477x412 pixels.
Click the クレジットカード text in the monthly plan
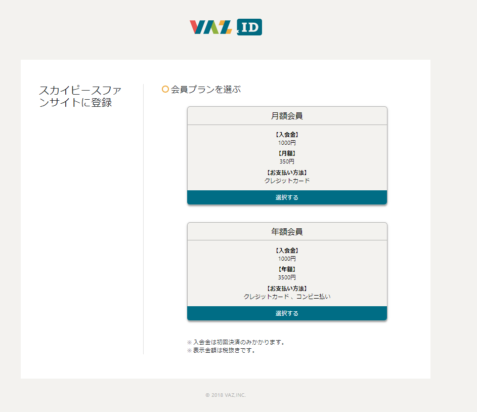coord(287,181)
